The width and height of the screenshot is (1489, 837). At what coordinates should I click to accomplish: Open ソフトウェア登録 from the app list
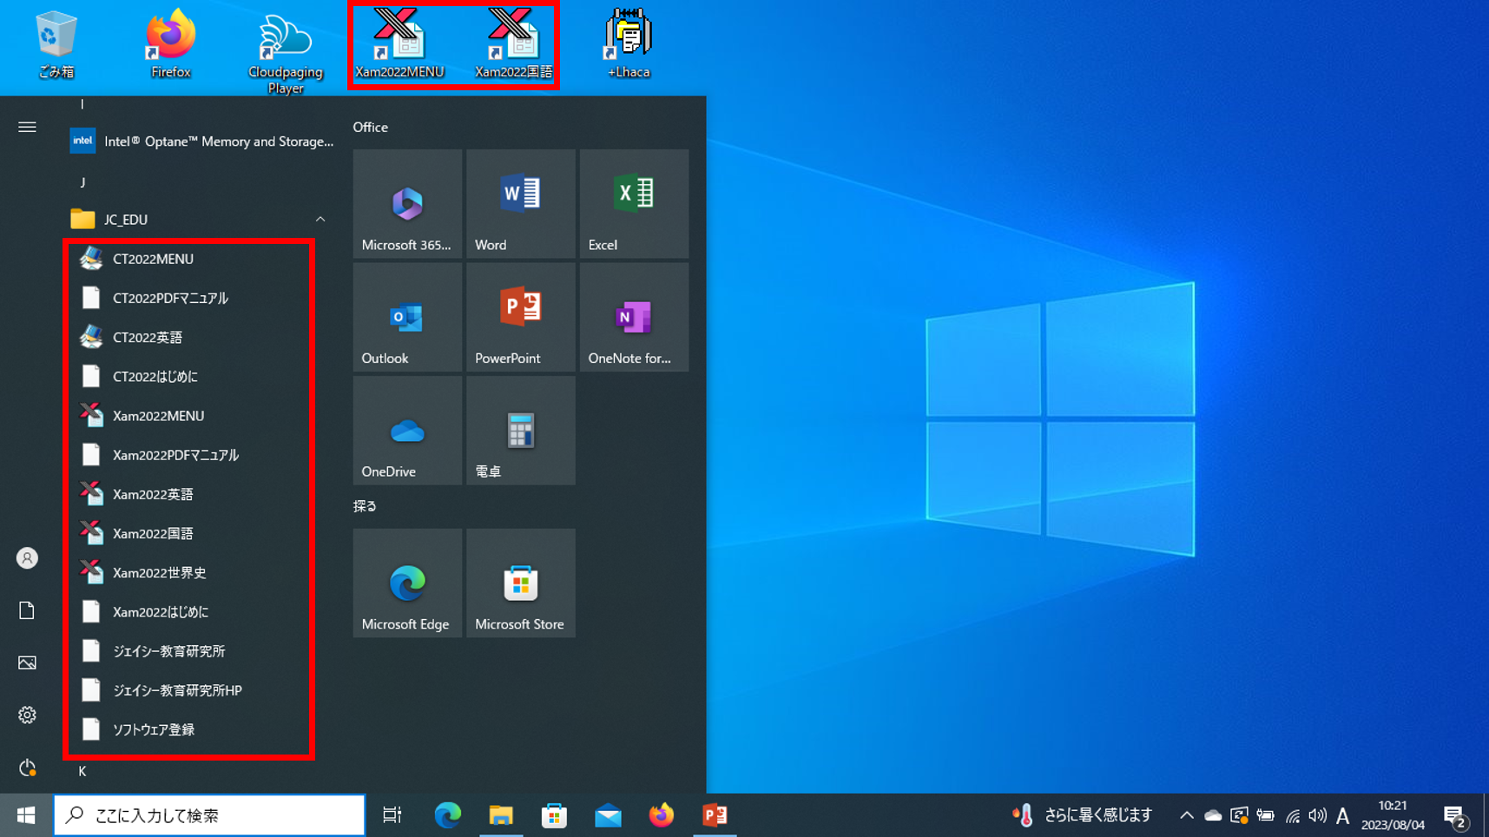click(x=152, y=729)
